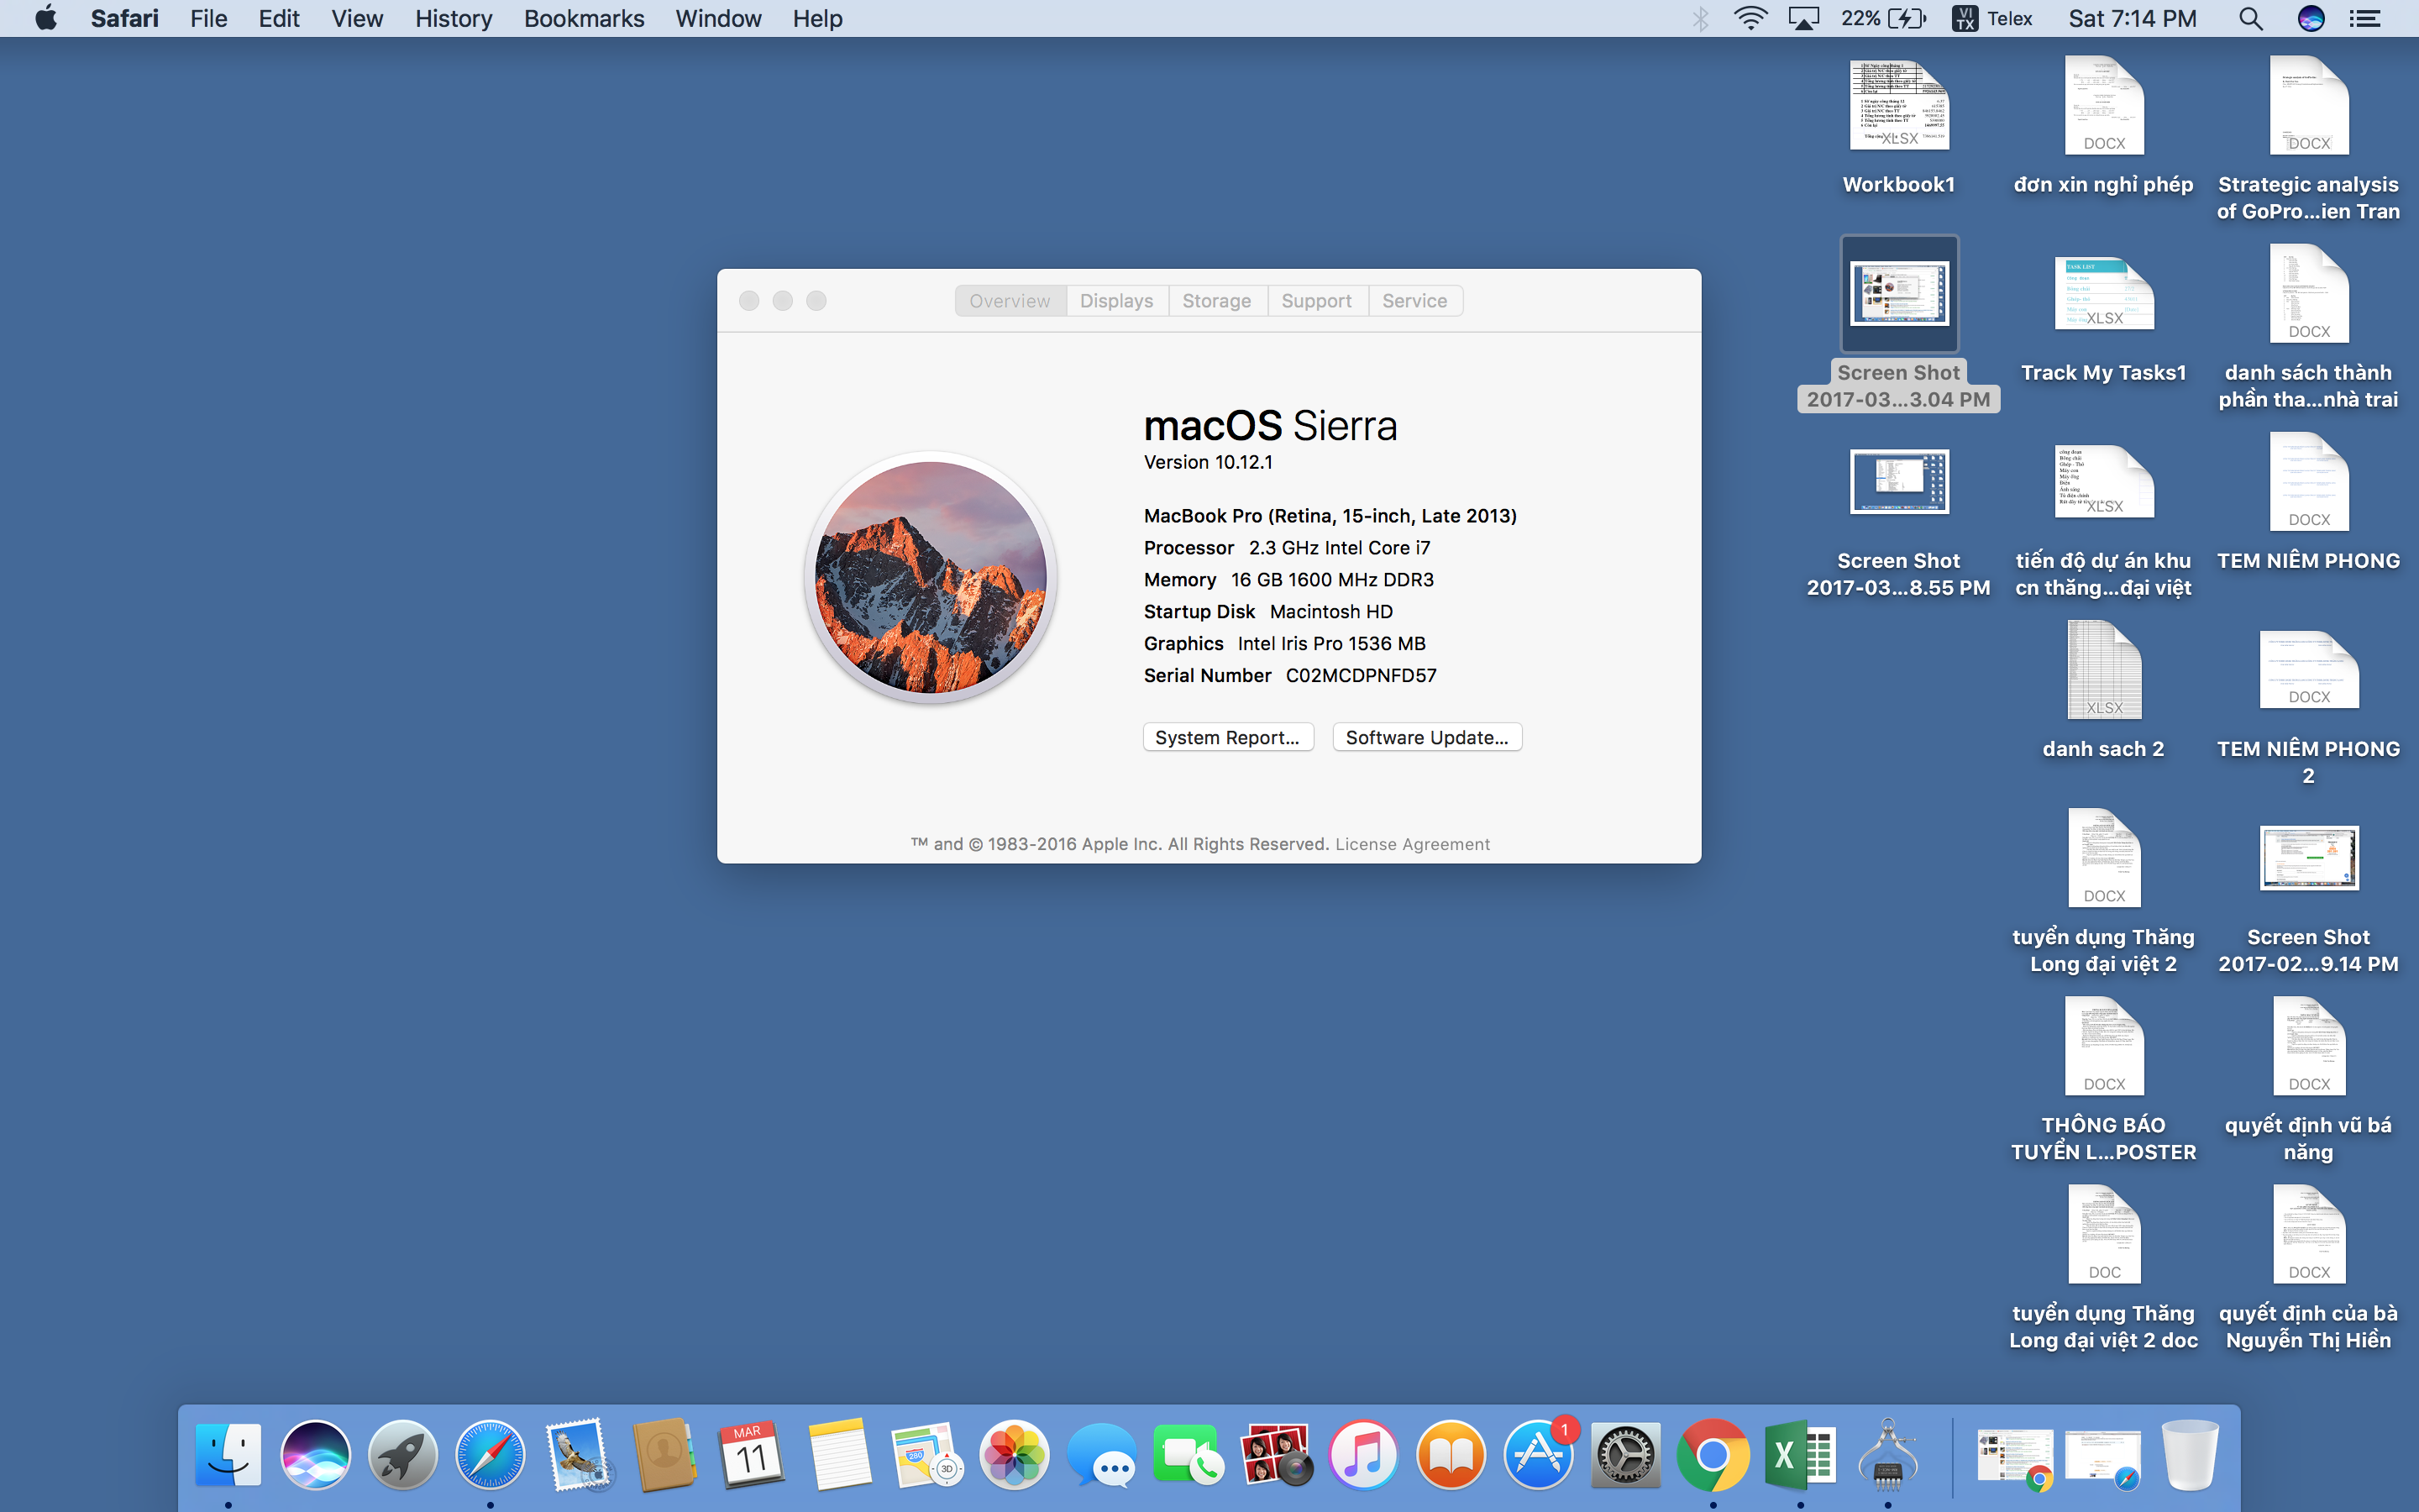The image size is (2419, 1512).
Task: Open iBooks icon in Dock
Action: 1451,1455
